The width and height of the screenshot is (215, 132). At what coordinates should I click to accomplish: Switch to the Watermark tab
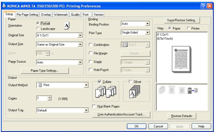point(61,14)
